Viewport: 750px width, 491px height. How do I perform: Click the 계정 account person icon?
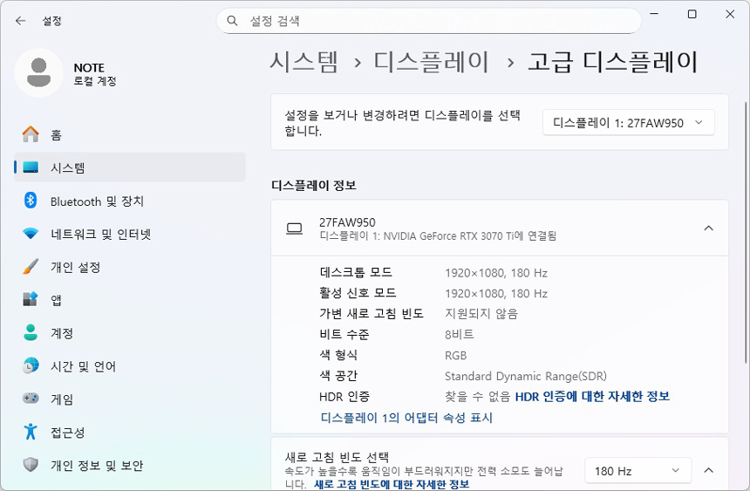coord(31,333)
